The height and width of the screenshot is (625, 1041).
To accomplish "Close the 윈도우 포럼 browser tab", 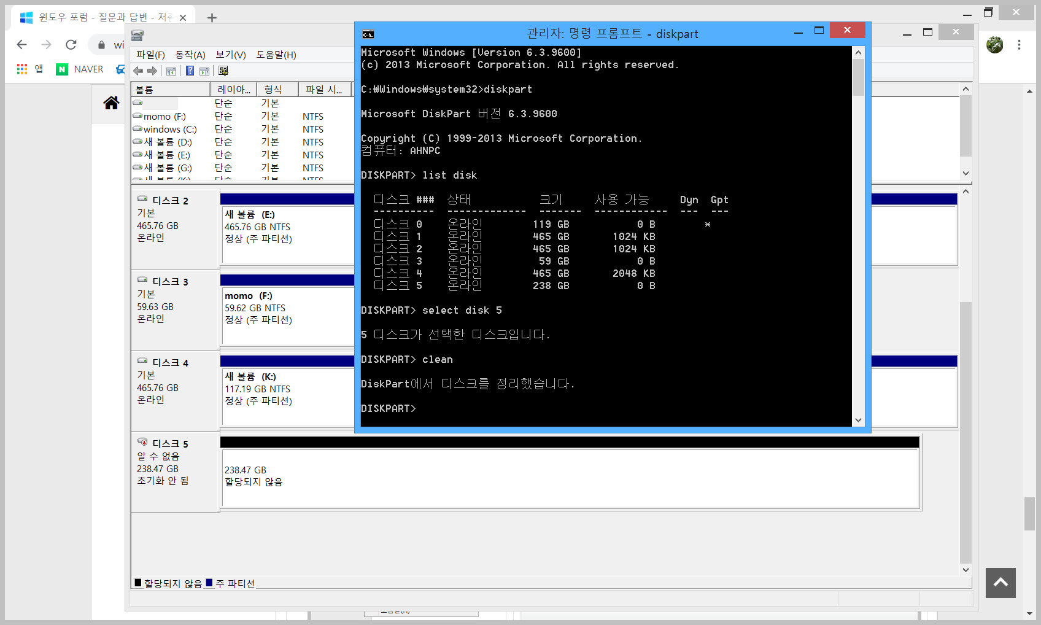I will coord(183,18).
